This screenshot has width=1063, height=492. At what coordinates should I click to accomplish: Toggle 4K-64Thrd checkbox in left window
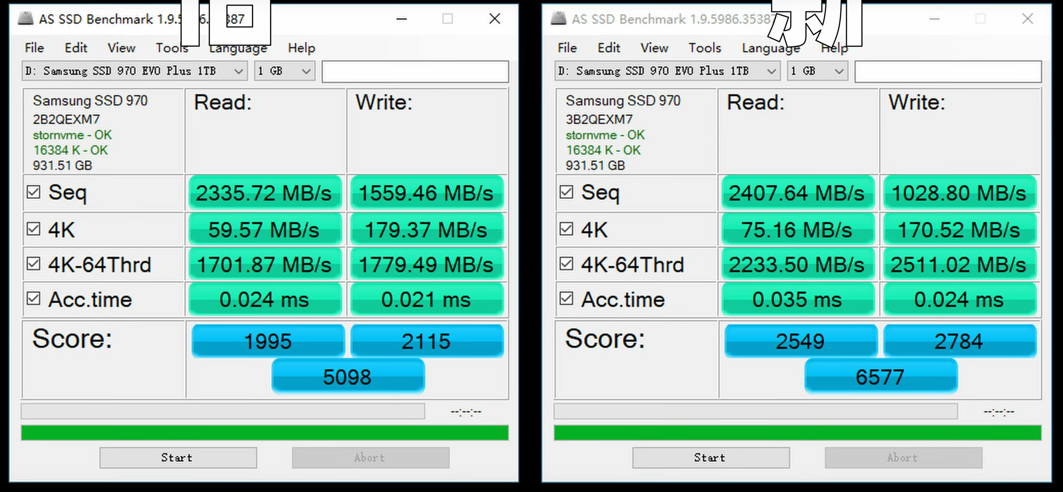pos(33,264)
